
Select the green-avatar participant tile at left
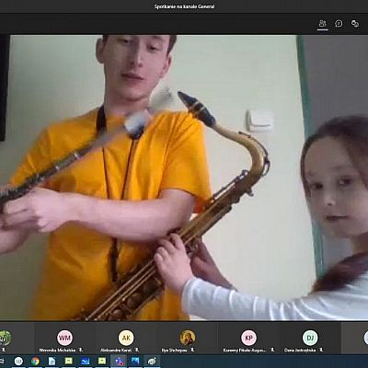5,338
